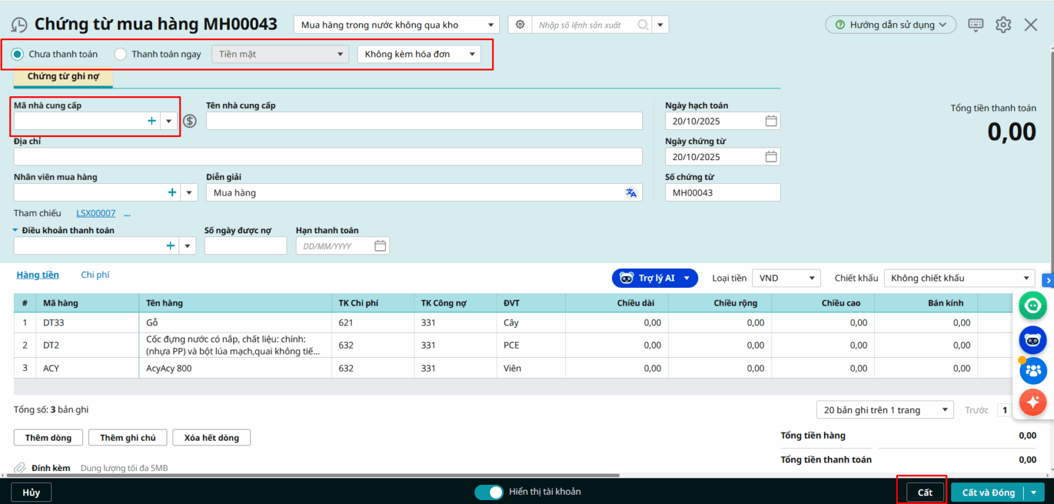Viewport: 1054px width, 504px height.
Task: Open the Loại tiền VND dropdown
Action: click(x=787, y=278)
